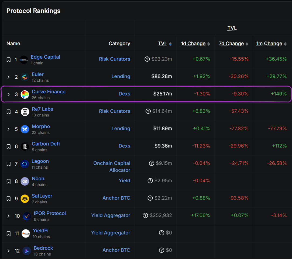The width and height of the screenshot is (292, 259).
Task: Click question mark beside $14.64m TVL
Action: coord(148,111)
